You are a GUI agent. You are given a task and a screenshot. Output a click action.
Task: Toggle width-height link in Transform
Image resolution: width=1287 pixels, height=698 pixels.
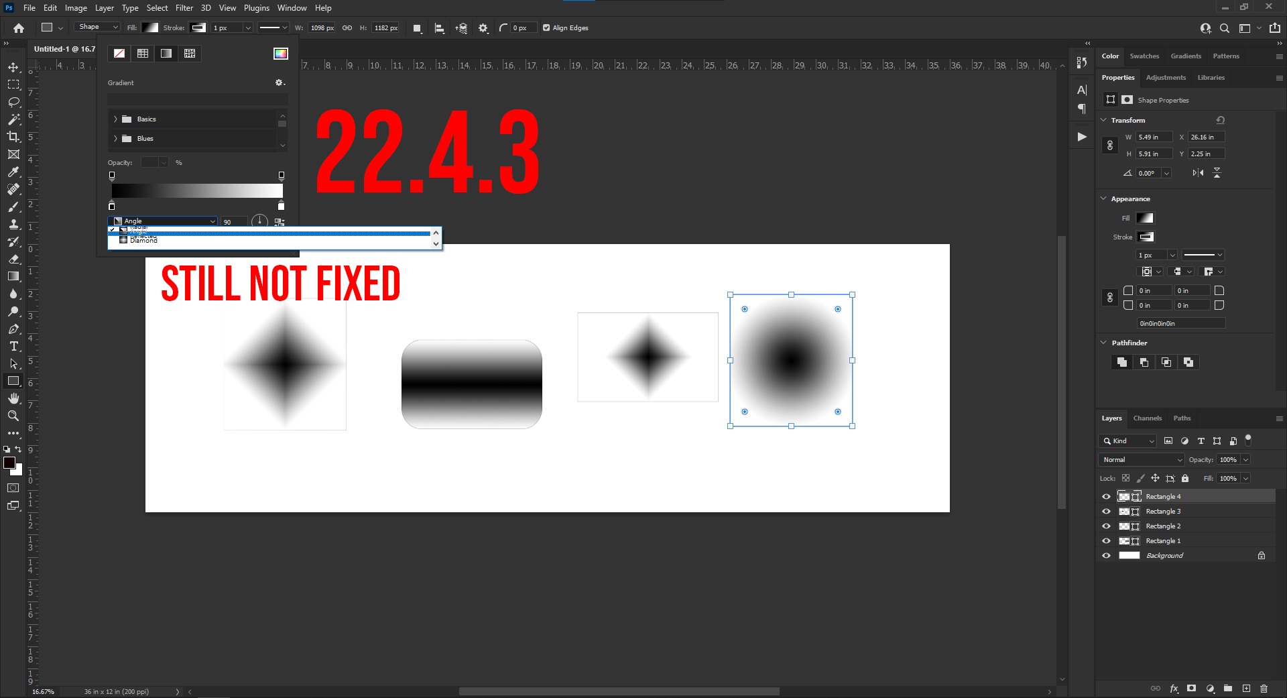point(1110,146)
